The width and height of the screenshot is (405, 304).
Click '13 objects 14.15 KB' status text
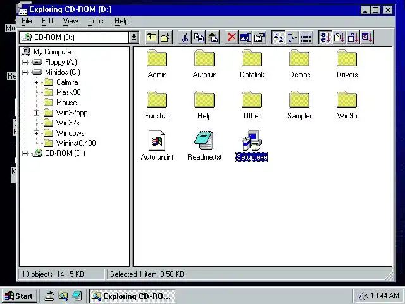tap(53, 274)
